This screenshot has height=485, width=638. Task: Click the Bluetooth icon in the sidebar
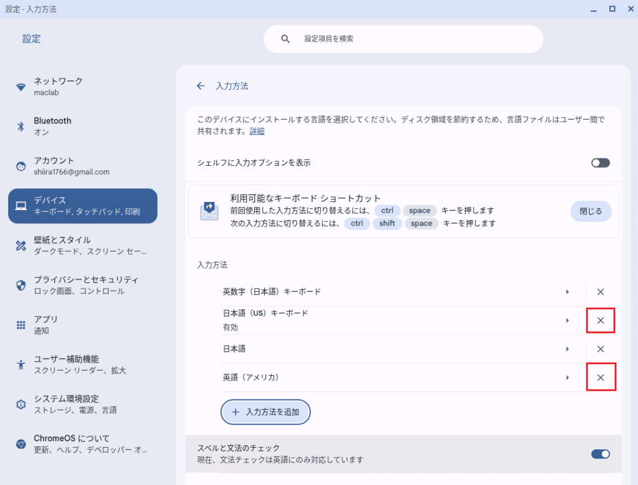click(21, 127)
